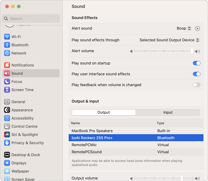Expand the Selected Sound Output Device menu

click(x=170, y=40)
